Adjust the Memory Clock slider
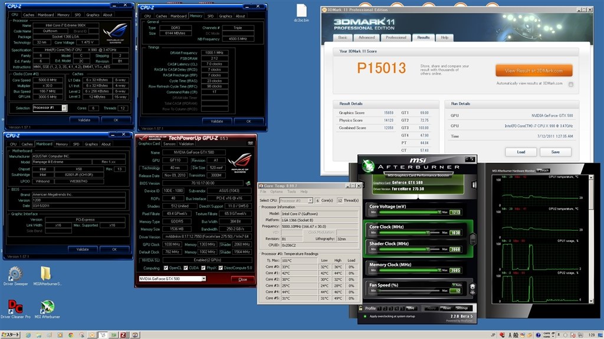The height and width of the screenshot is (339, 604). (x=409, y=270)
